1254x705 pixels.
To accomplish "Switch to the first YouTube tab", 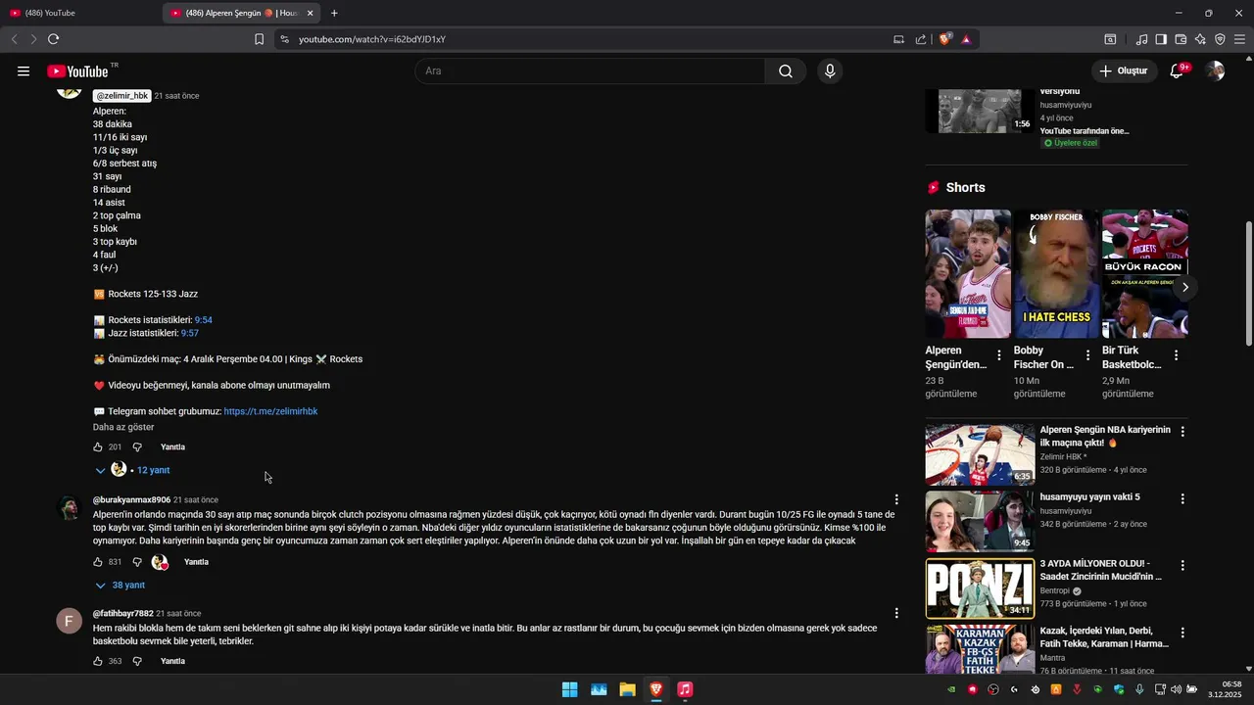I will (80, 13).
